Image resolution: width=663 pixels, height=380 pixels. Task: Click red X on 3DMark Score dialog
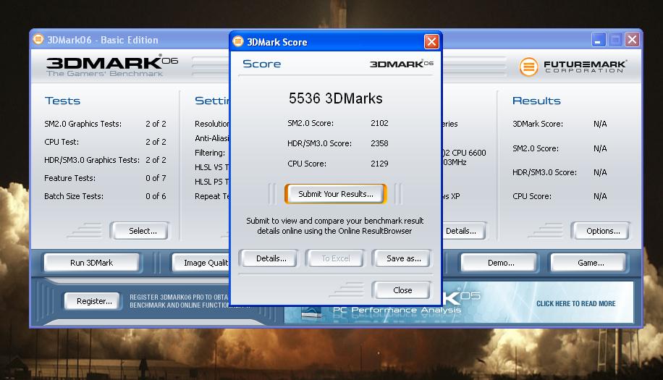(431, 41)
